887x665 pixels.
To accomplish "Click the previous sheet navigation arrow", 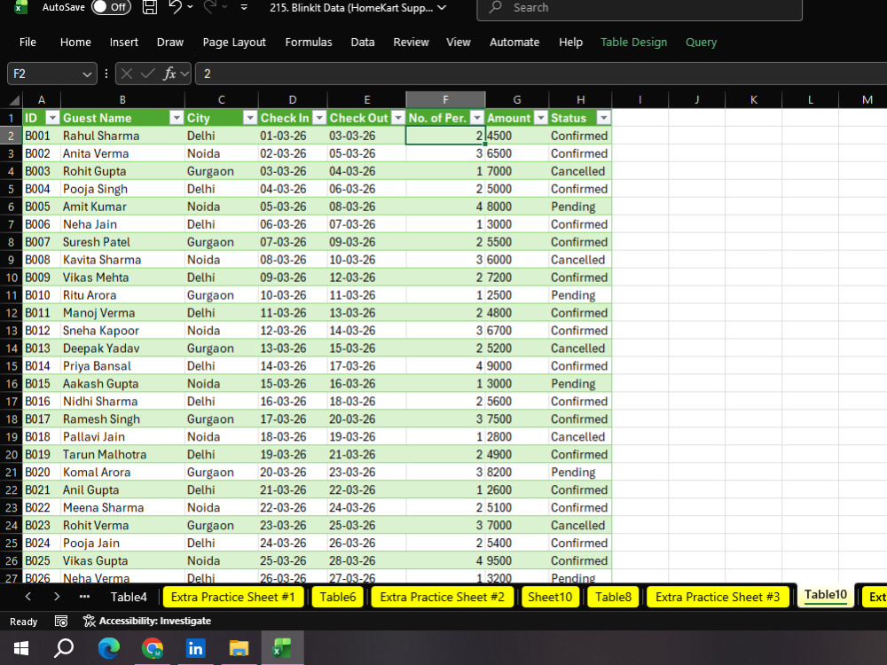I will (x=28, y=597).
